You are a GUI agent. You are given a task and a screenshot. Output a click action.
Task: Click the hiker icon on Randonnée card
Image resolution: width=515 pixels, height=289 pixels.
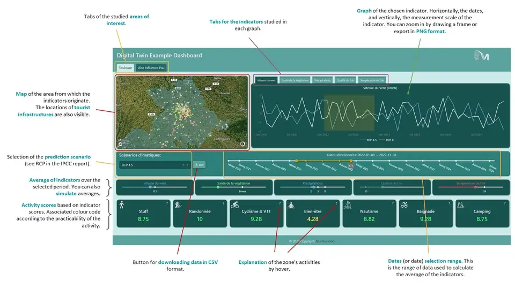tap(179, 204)
